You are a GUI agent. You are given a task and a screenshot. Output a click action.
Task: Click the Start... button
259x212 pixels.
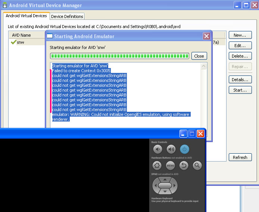click(240, 90)
